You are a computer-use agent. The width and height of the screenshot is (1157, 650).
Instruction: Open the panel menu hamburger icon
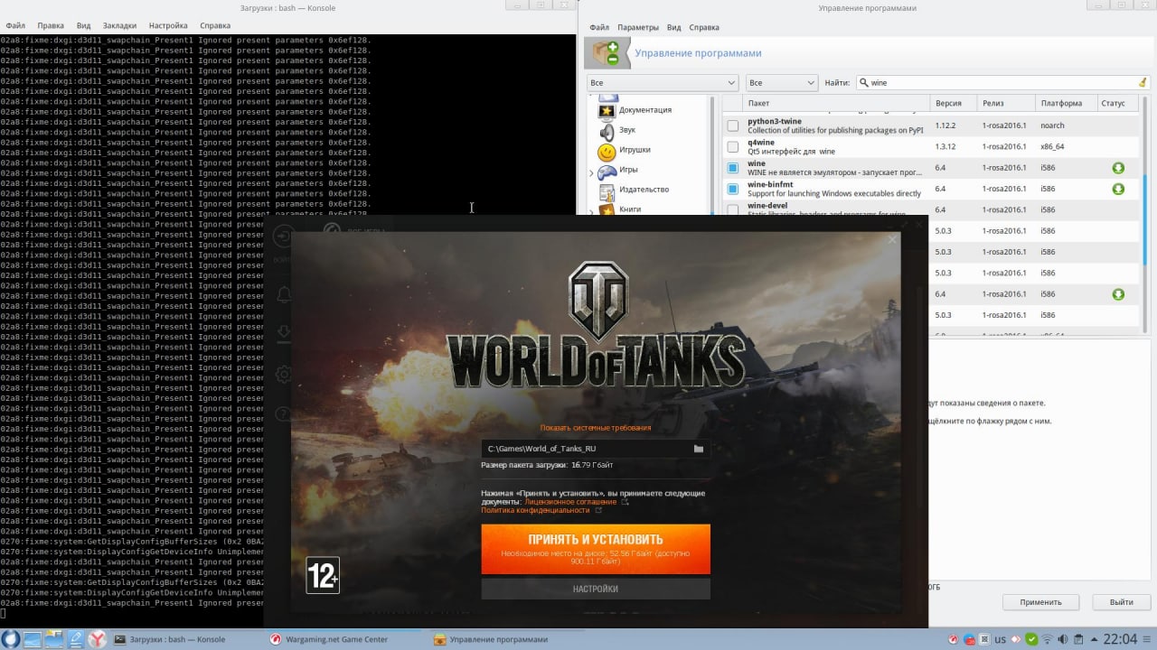pyautogui.click(x=1148, y=639)
